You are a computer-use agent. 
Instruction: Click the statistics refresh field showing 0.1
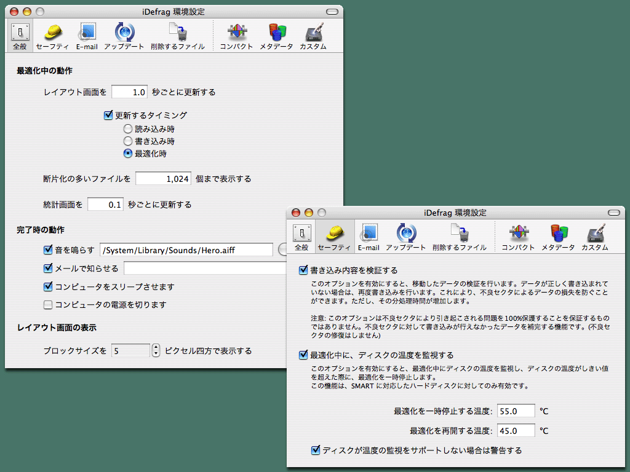tap(105, 204)
